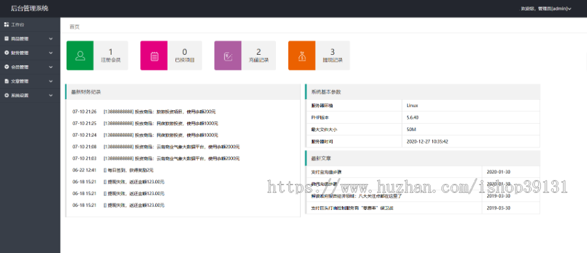Viewport: 587px width, 253px height.
Task: Select the 07-10 21:26 finance record
Action: (x=144, y=112)
